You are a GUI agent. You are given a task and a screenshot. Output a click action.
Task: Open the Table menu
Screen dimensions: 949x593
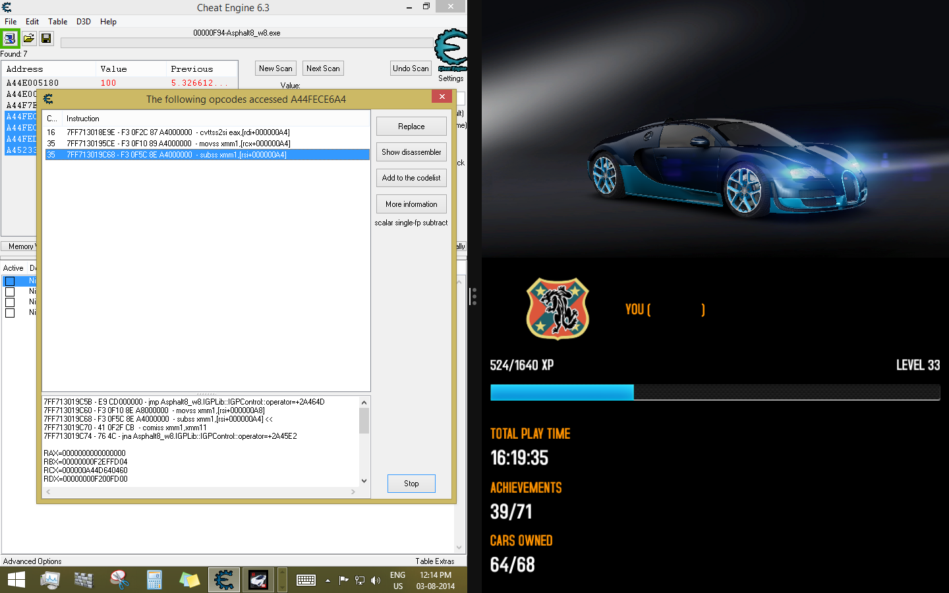[x=57, y=21]
